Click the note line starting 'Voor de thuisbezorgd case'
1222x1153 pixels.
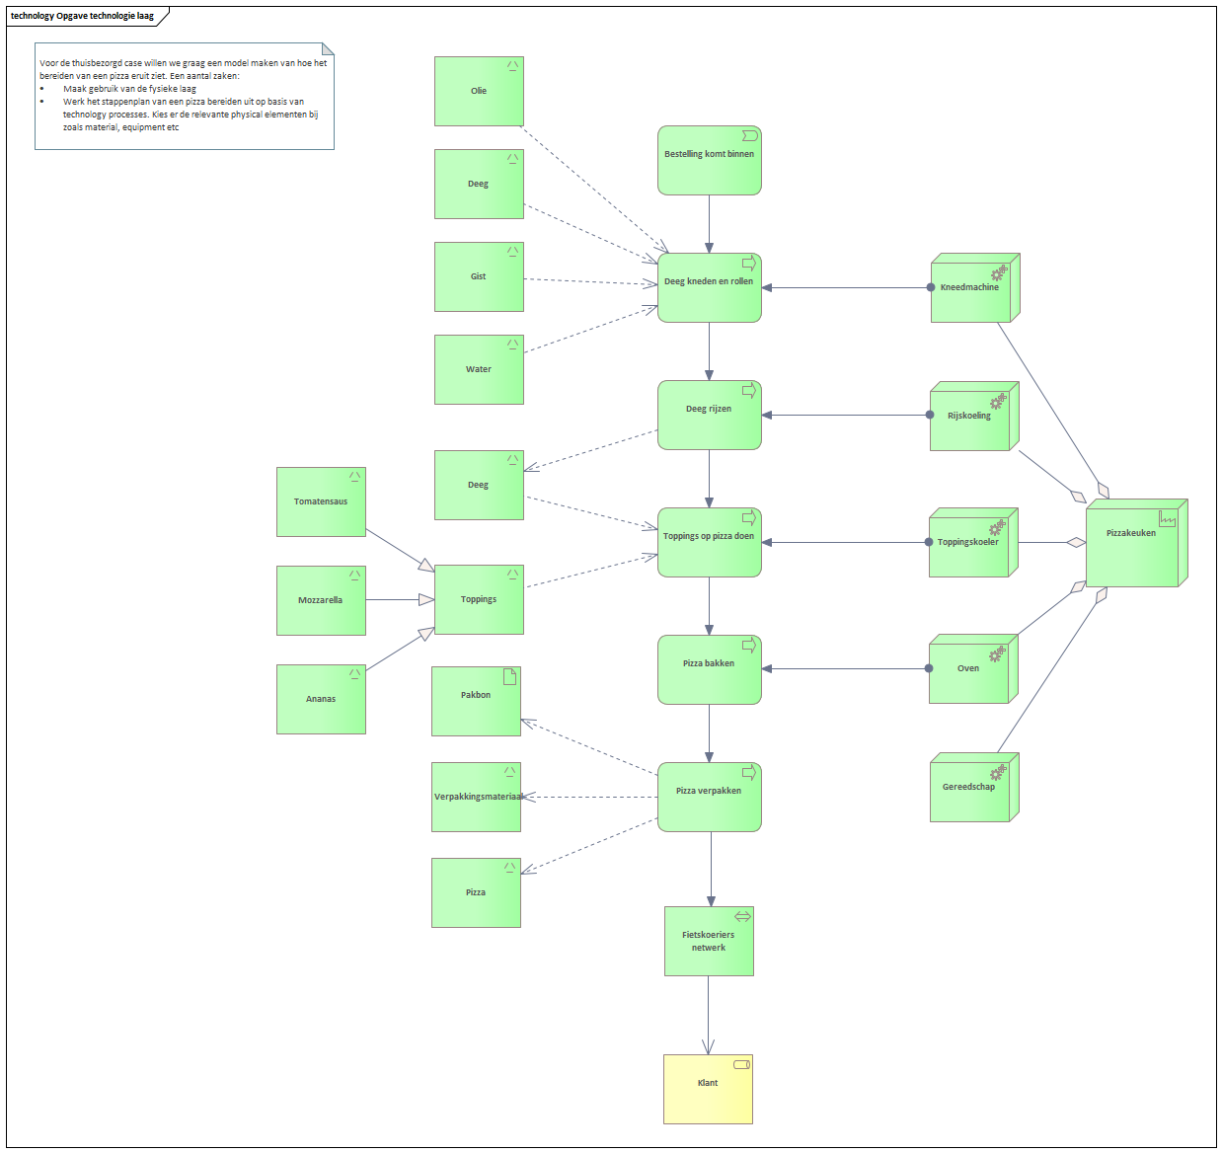(x=184, y=63)
